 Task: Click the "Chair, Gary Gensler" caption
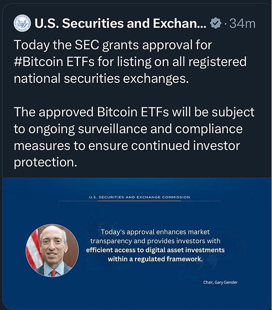220,282
